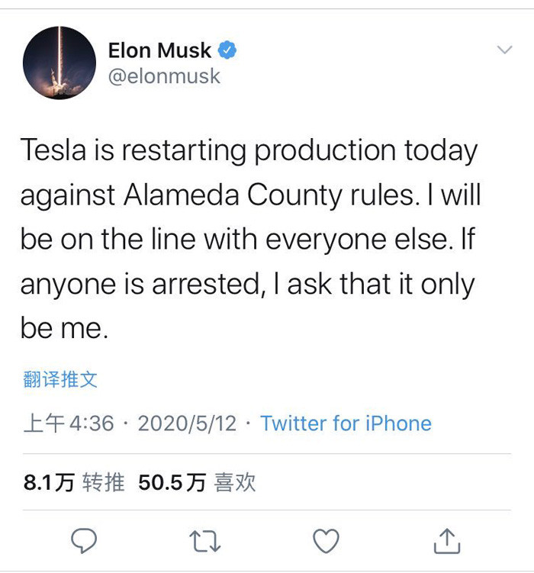
Task: Open the reply comment bubble icon
Action: pyautogui.click(x=84, y=540)
